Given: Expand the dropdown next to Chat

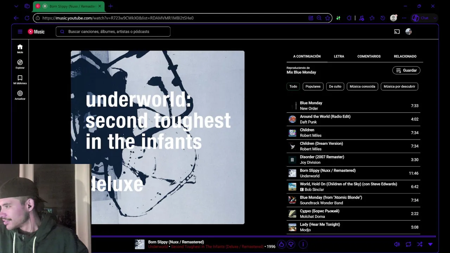Looking at the screenshot, I should pyautogui.click(x=435, y=18).
